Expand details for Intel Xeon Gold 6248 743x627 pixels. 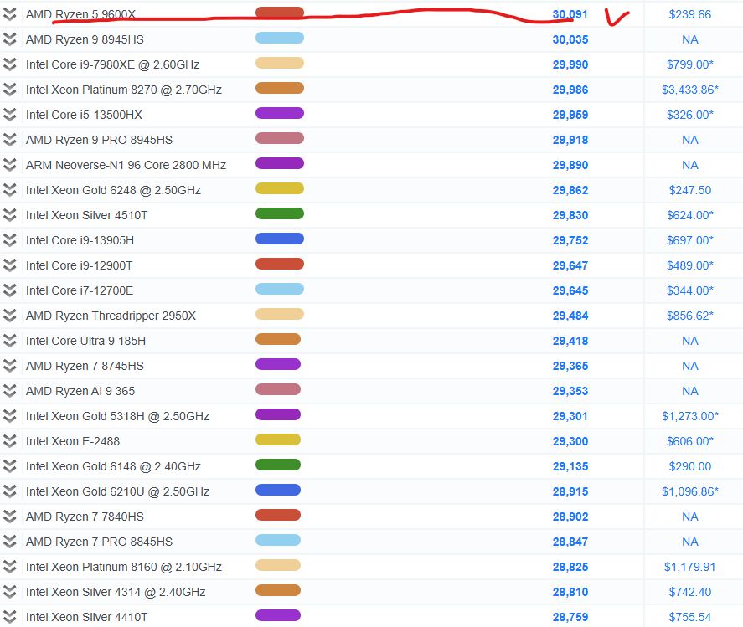click(x=9, y=190)
